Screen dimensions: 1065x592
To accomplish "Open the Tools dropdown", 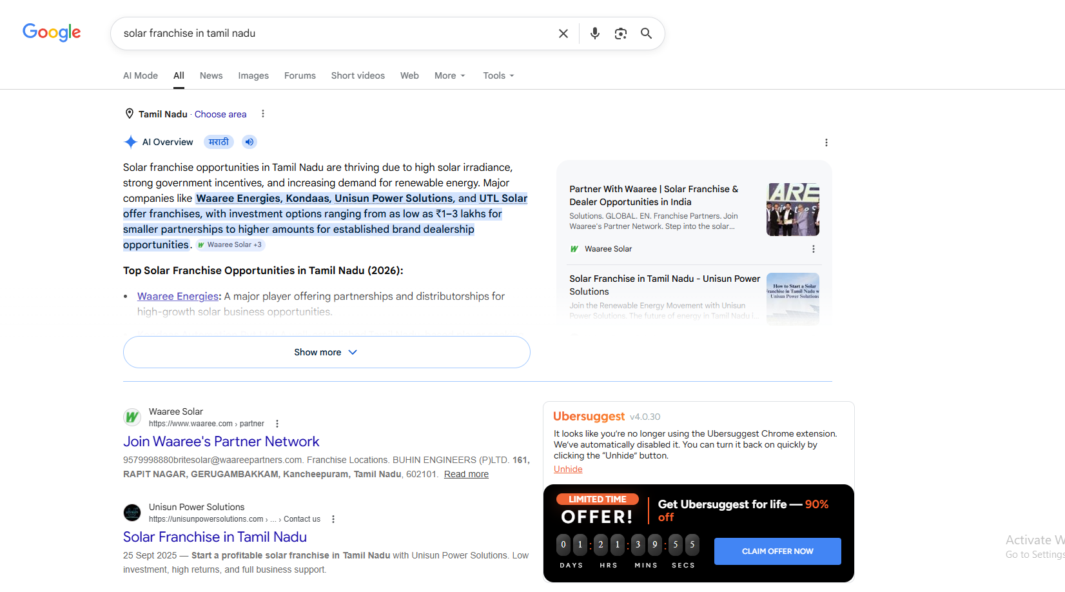I will tap(499, 75).
